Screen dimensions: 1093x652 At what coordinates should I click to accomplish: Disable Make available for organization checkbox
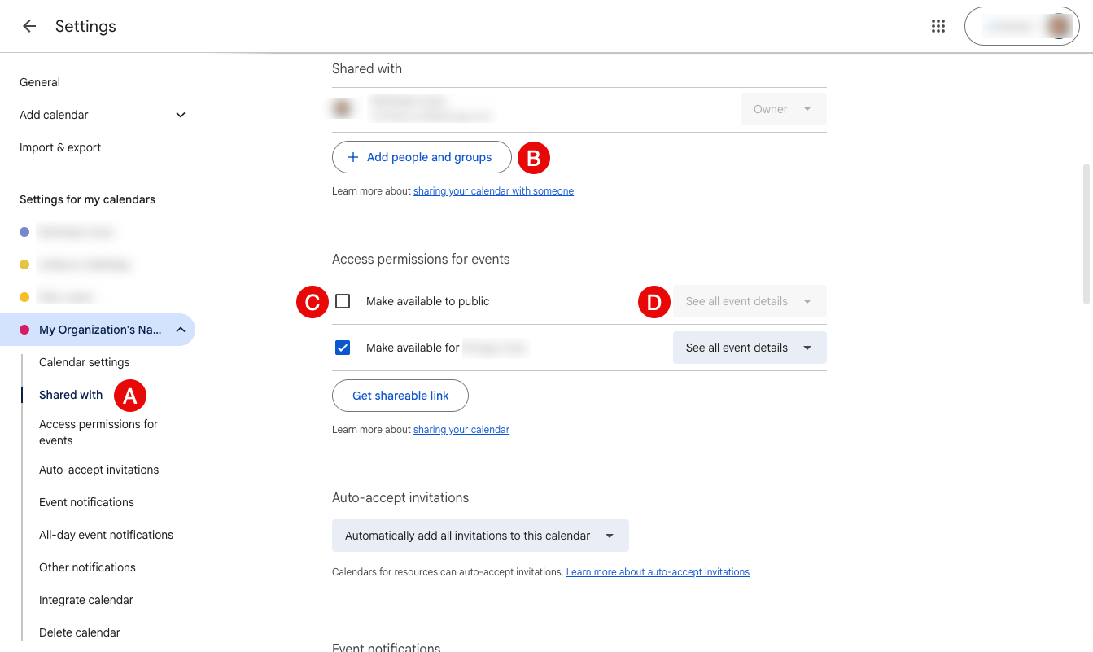[x=343, y=347]
